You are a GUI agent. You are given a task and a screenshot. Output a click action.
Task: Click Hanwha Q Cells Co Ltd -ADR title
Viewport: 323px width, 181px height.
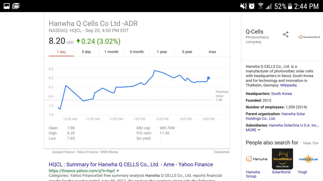click(93, 23)
